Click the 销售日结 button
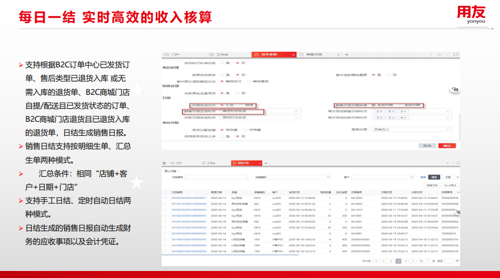The image size is (500, 278). 432,185
